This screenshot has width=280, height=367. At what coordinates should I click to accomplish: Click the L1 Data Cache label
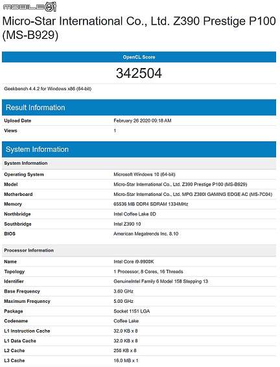20,341
